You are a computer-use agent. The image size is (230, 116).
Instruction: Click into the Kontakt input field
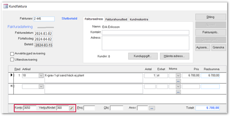tap(145, 32)
